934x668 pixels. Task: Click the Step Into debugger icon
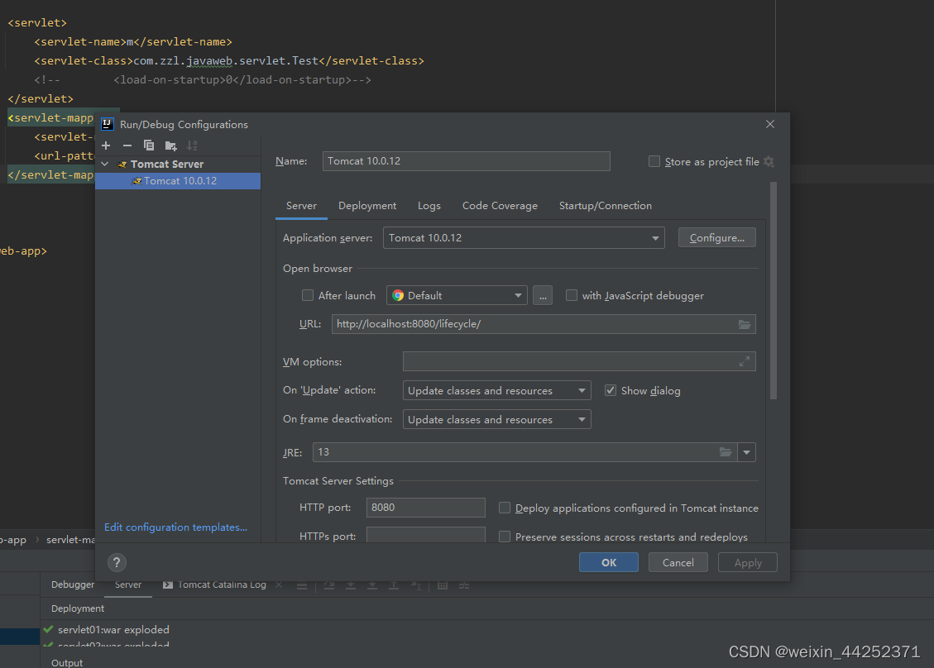(x=351, y=585)
